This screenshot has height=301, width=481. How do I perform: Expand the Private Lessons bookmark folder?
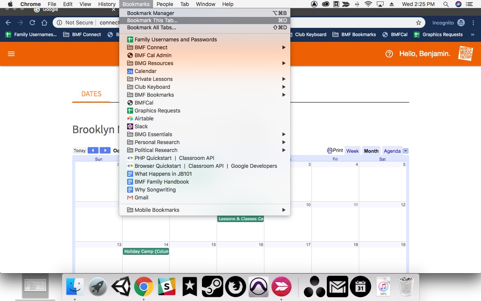pos(205,79)
